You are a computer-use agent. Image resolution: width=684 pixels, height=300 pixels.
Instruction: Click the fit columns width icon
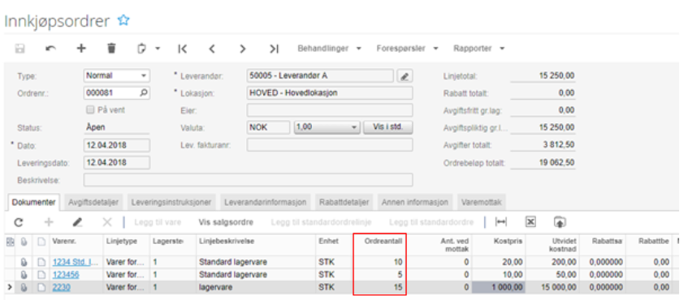coord(501,222)
